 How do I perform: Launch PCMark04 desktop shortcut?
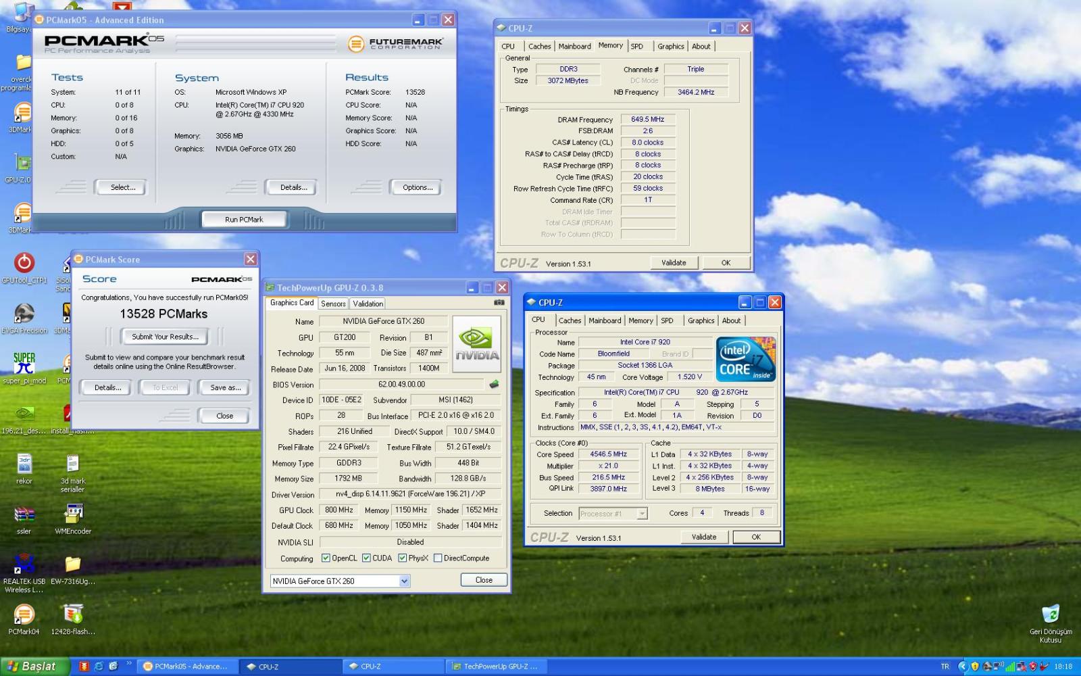click(24, 619)
